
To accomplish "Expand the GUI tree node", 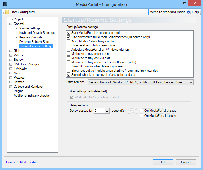I will (x=11, y=51).
